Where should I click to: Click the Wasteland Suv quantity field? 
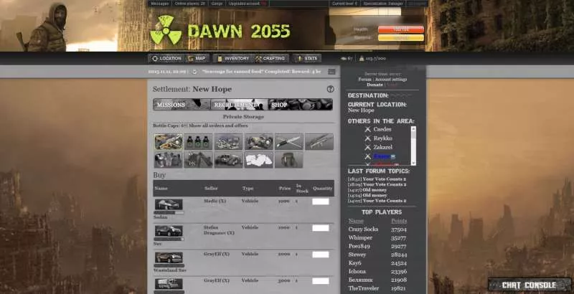321,255
